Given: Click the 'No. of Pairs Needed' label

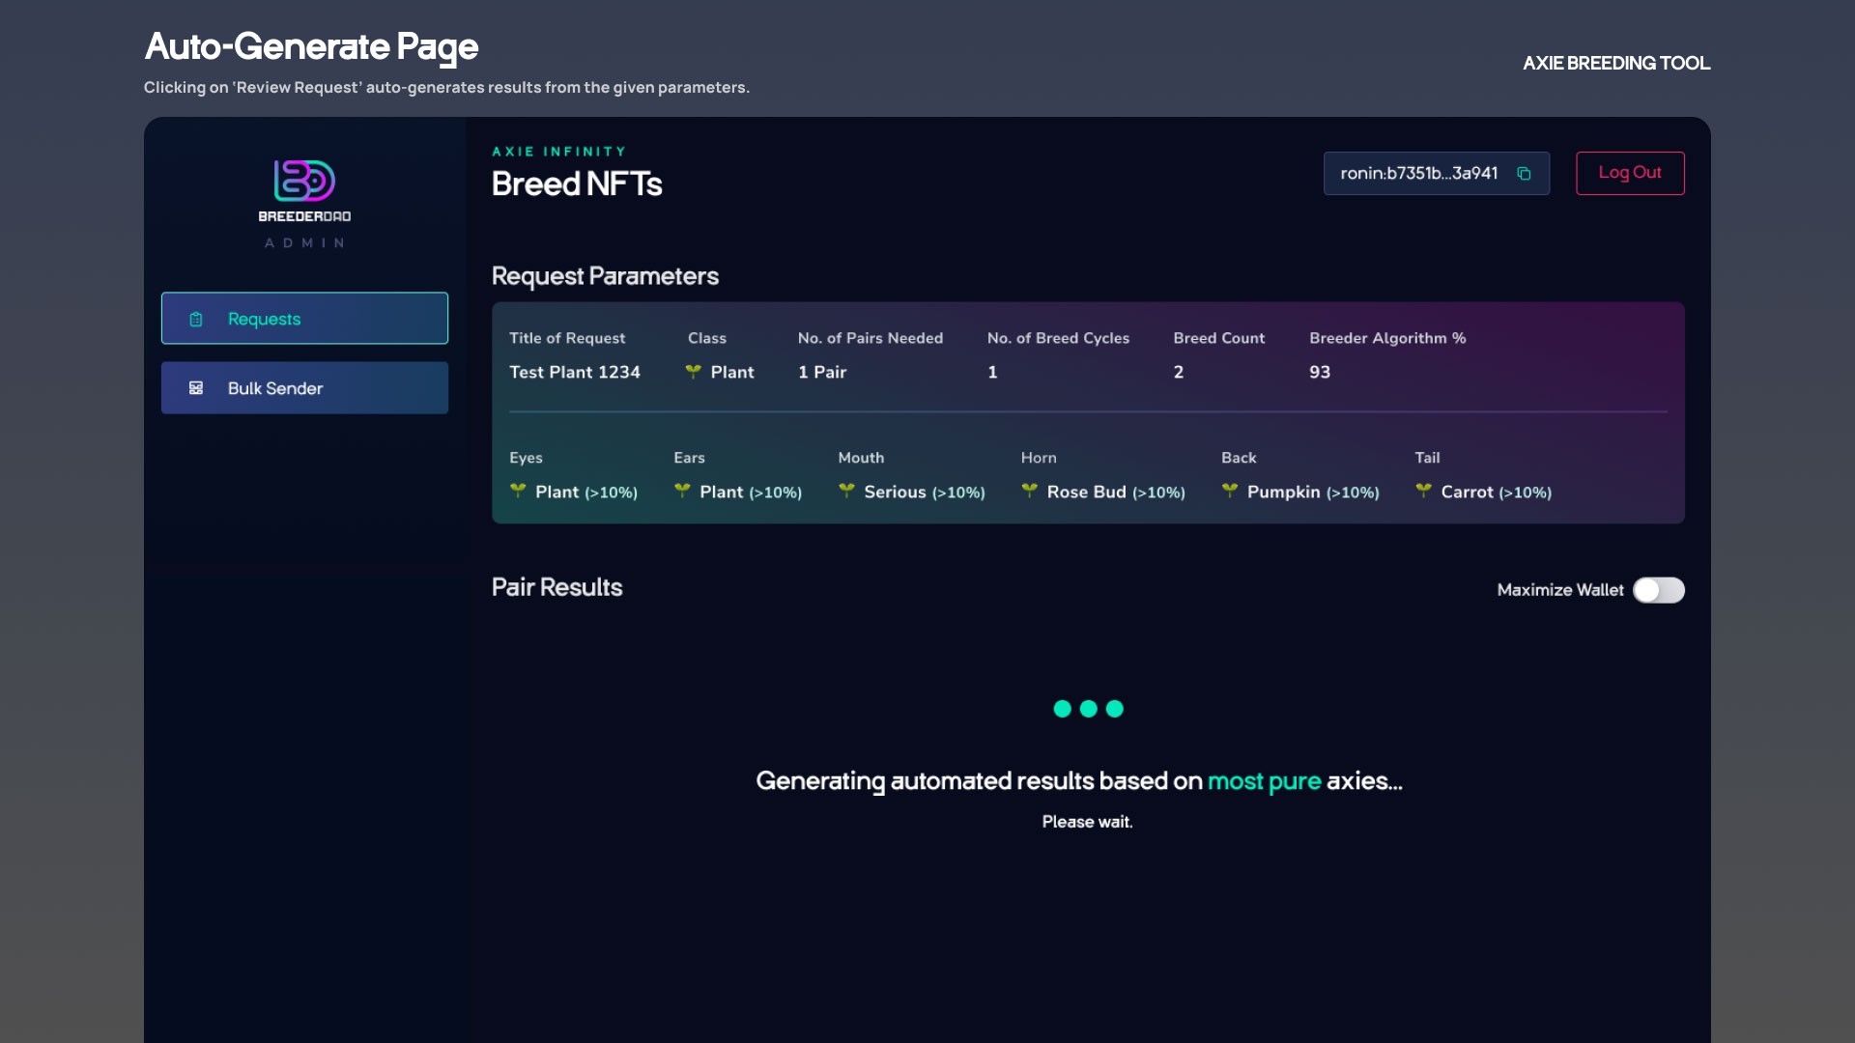Looking at the screenshot, I should click(870, 338).
